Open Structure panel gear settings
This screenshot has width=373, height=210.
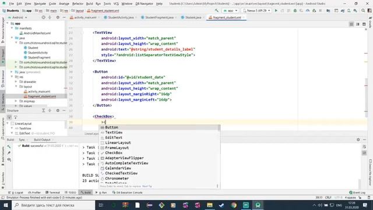[58, 110]
